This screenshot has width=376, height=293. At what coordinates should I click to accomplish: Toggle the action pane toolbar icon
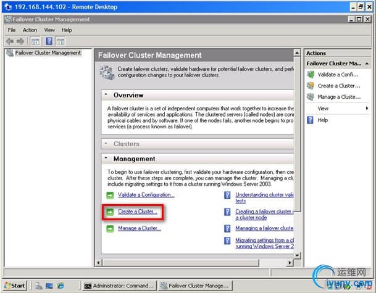click(x=61, y=41)
